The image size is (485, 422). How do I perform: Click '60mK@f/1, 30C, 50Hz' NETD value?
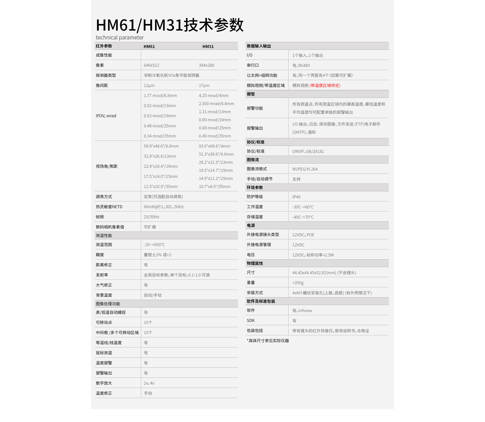point(164,207)
